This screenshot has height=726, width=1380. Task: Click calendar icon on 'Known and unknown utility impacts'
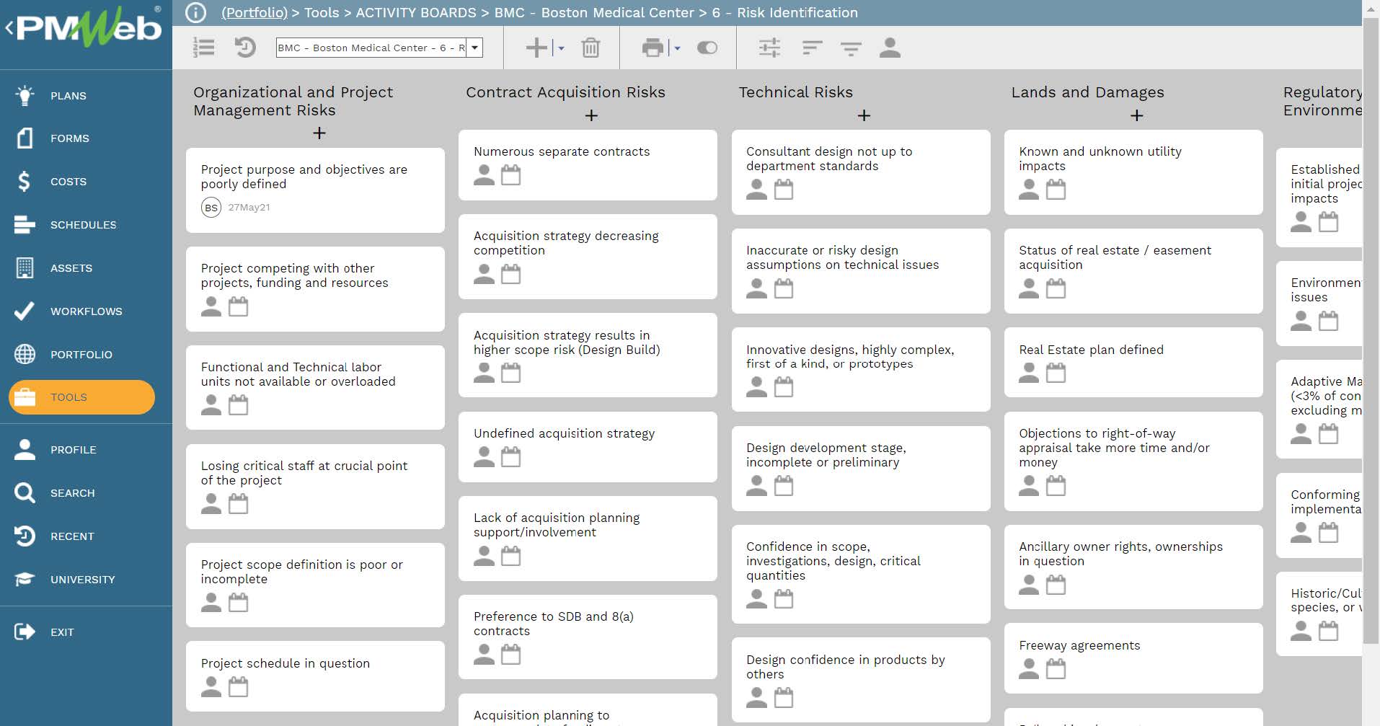click(x=1056, y=190)
